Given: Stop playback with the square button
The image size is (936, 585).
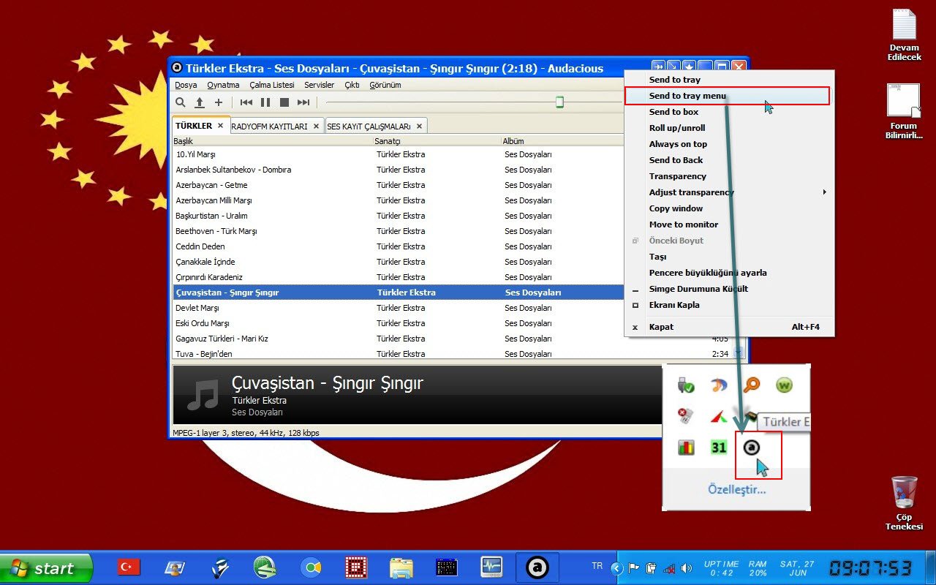Looking at the screenshot, I should click(284, 102).
